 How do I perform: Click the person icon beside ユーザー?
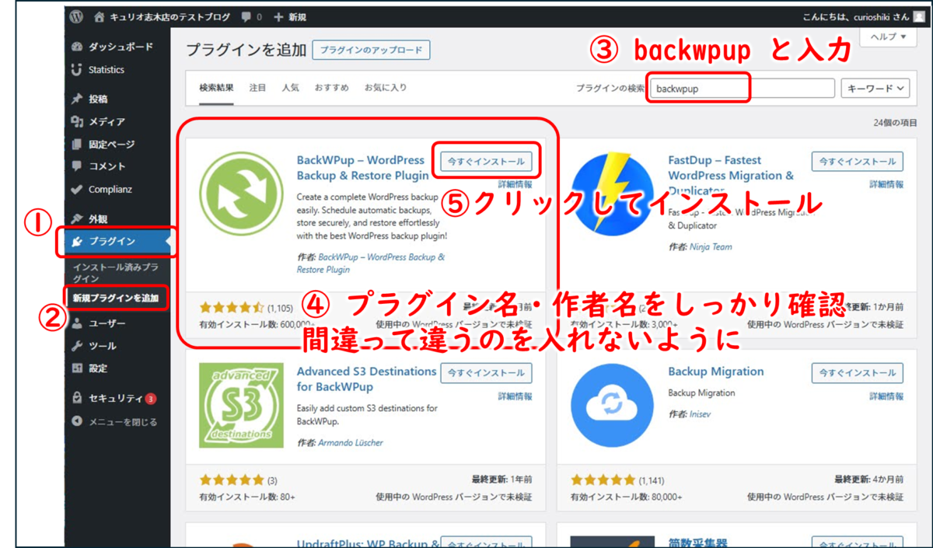[x=76, y=323]
